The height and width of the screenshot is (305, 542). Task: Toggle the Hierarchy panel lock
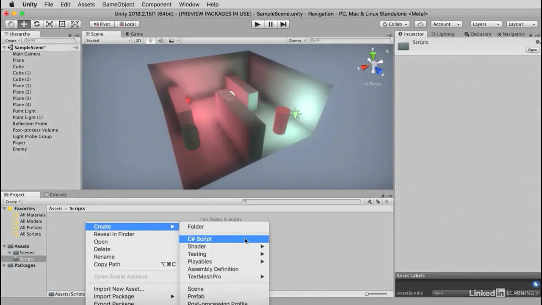[70, 34]
